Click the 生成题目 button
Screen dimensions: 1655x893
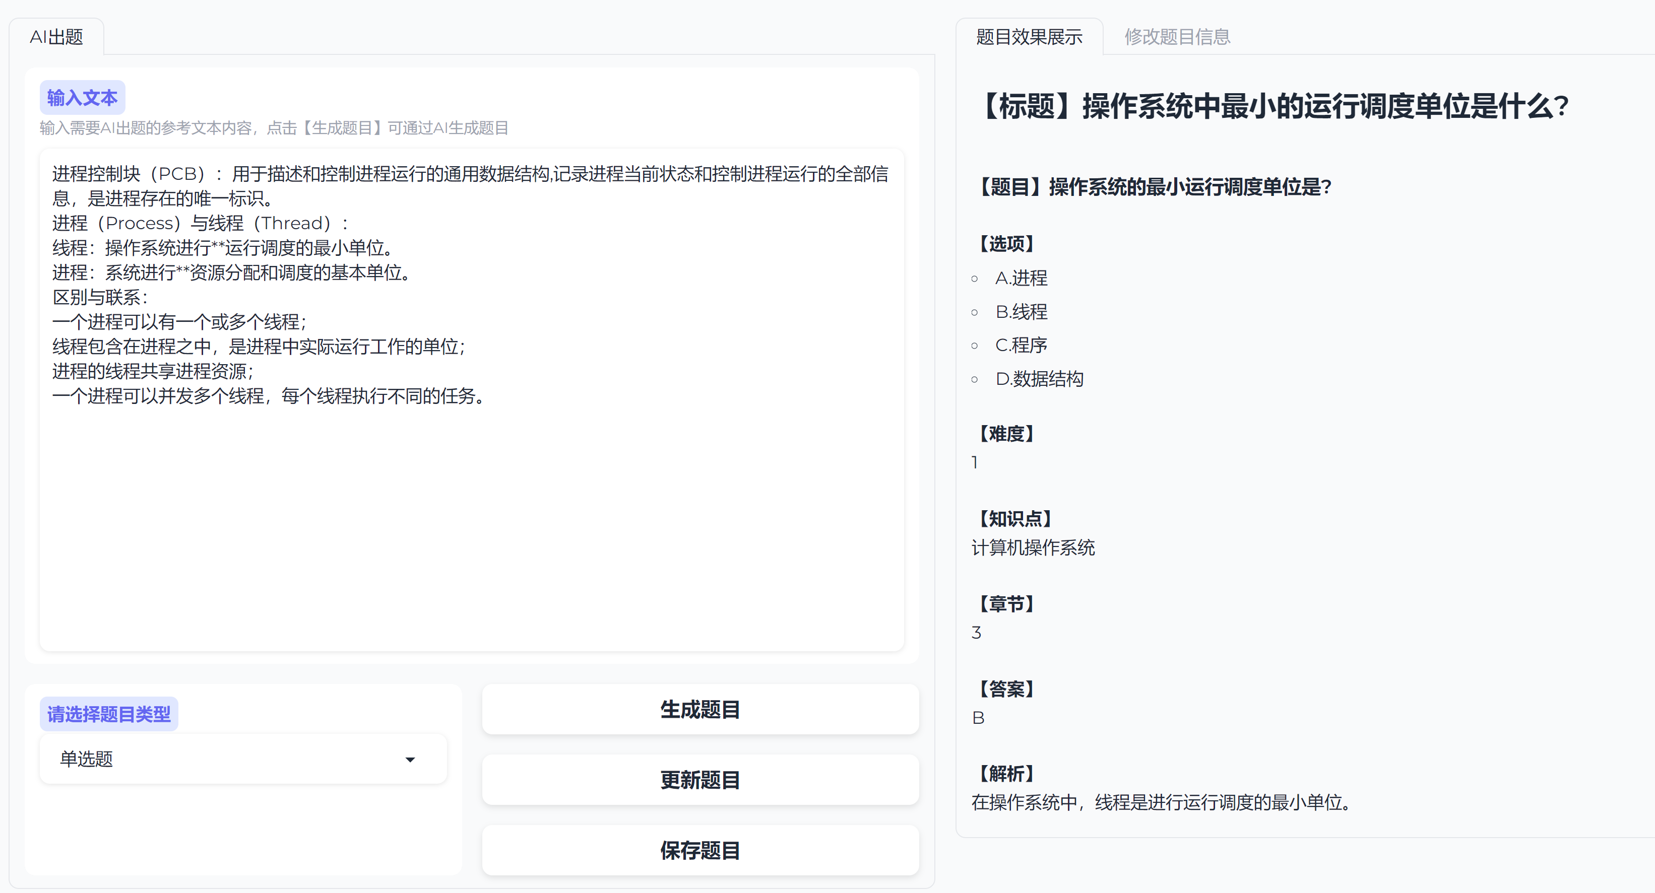[701, 709]
